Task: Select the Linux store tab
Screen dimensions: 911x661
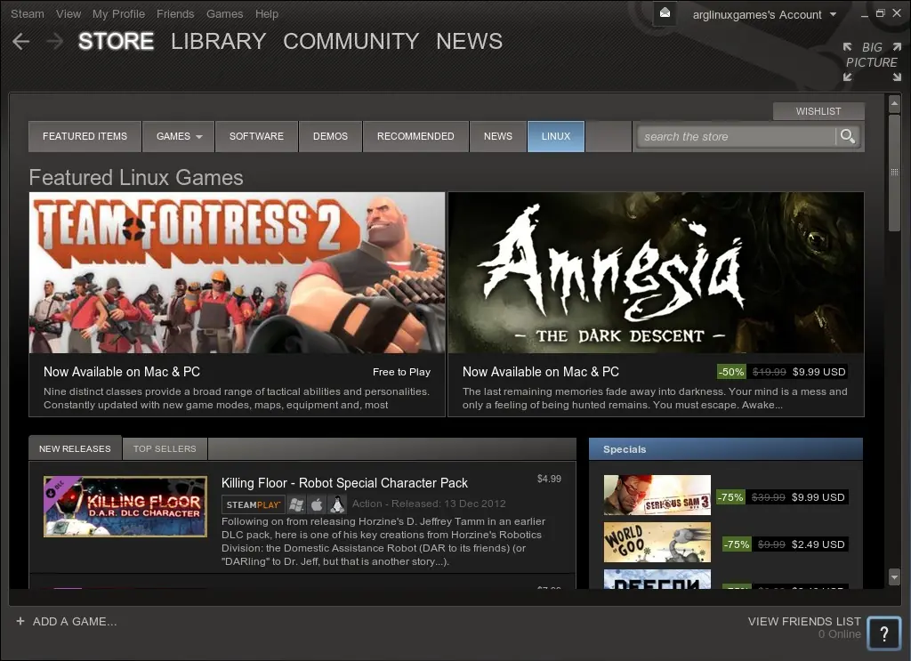Action: tap(556, 136)
